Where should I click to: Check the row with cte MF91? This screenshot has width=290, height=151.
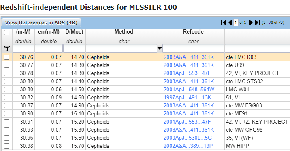point(6,114)
